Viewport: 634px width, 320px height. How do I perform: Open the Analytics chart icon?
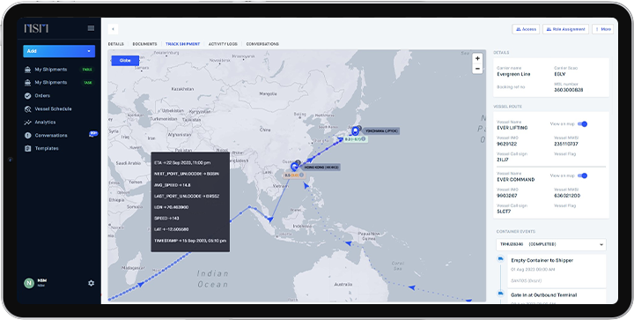[27, 123]
